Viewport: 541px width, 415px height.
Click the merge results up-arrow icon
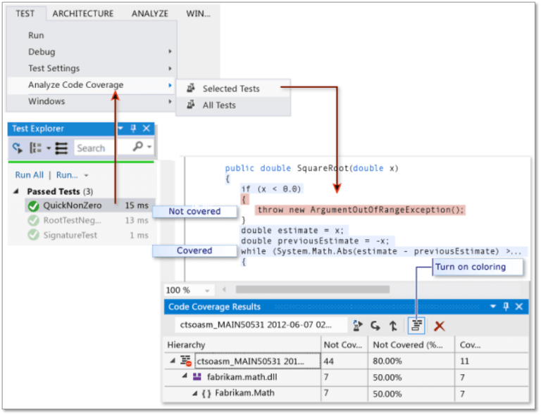tap(393, 326)
